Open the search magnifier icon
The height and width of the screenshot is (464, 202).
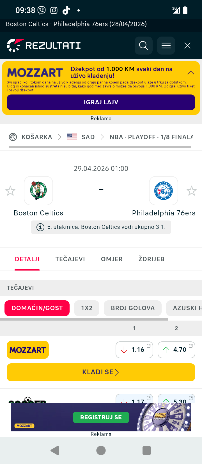coord(143,46)
